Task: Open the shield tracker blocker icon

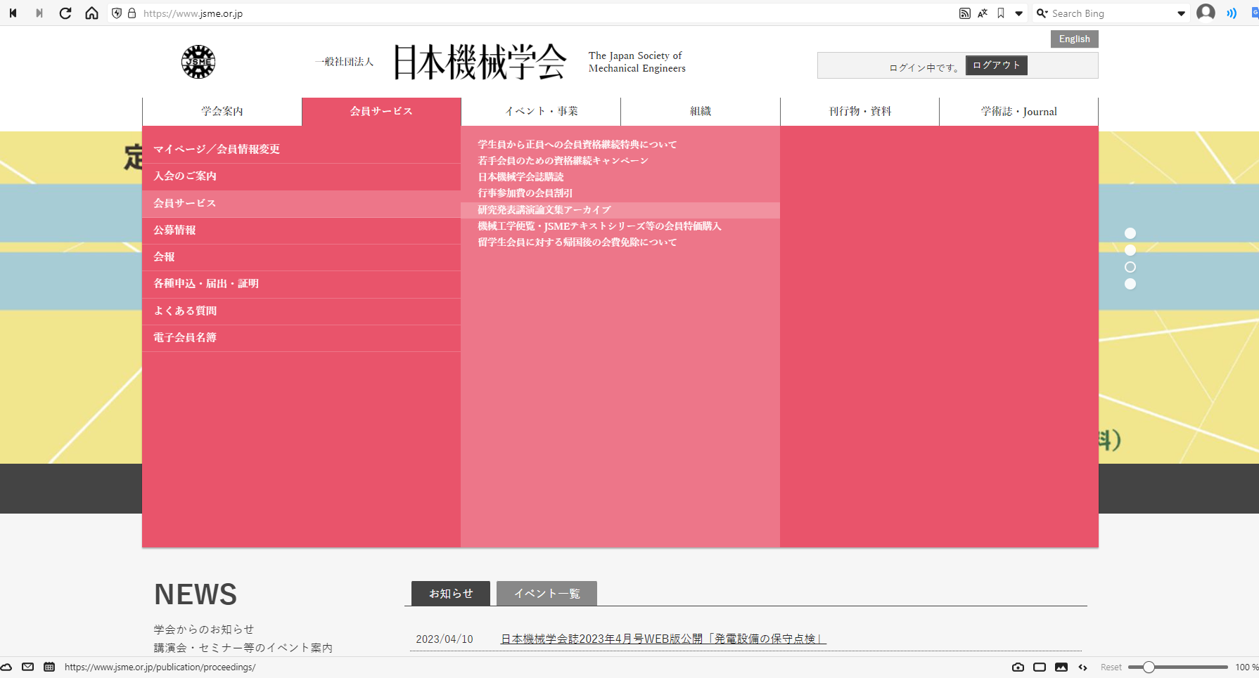Action: pyautogui.click(x=117, y=13)
